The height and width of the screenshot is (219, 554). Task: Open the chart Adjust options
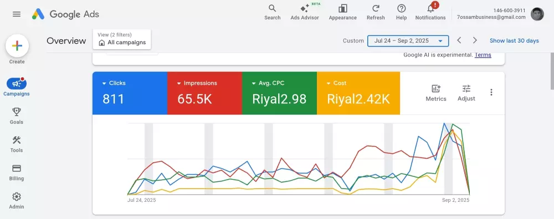466,93
